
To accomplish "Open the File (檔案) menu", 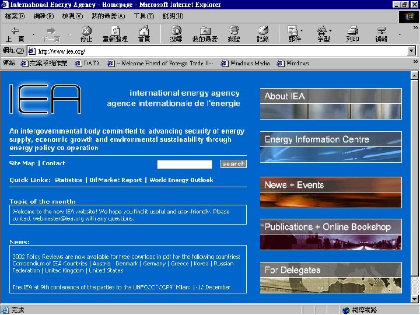I will [15, 16].
